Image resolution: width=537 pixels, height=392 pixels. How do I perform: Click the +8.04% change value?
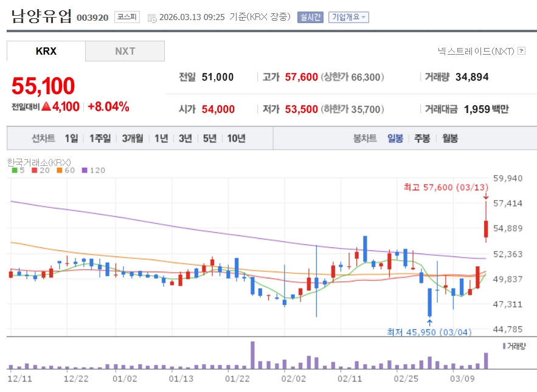tap(109, 106)
